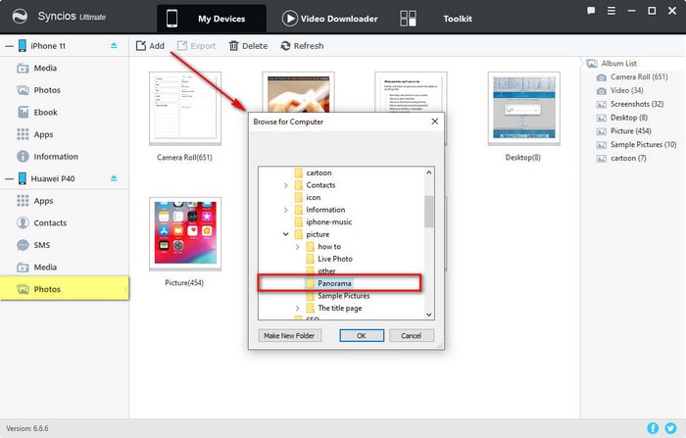
Task: Open the Facebook link icon
Action: [653, 428]
